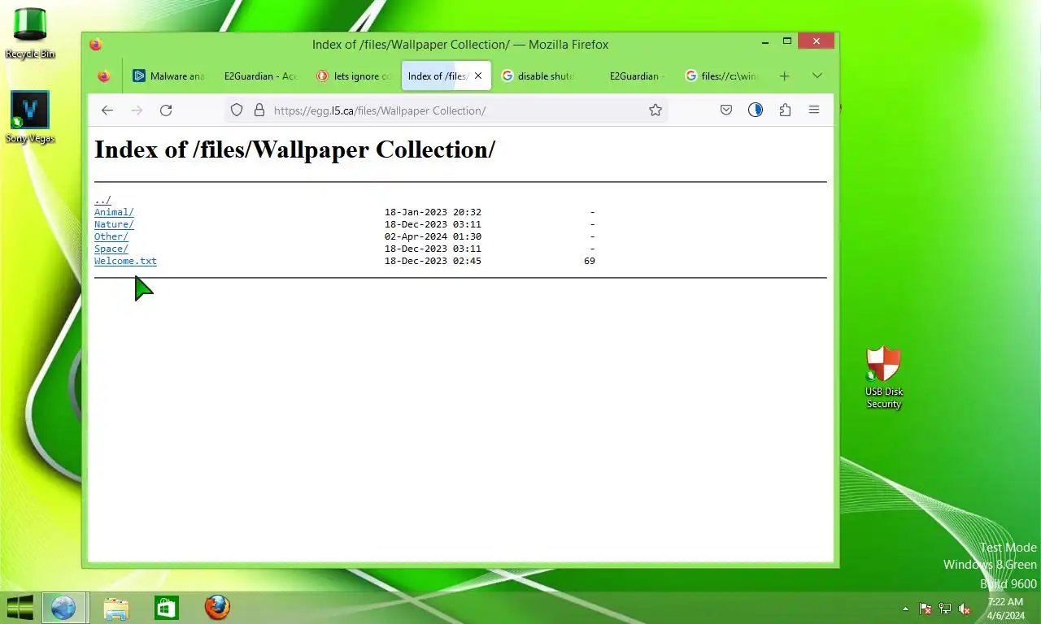Open the Windows Start button
Image resolution: width=1041 pixels, height=624 pixels.
click(x=20, y=607)
